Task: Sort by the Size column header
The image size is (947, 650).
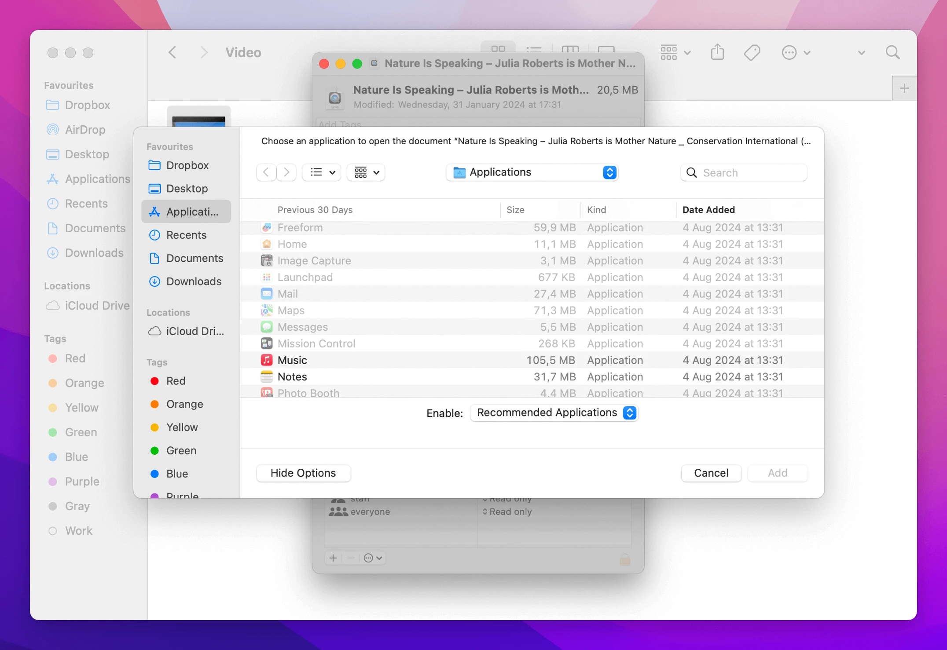Action: [x=515, y=210]
